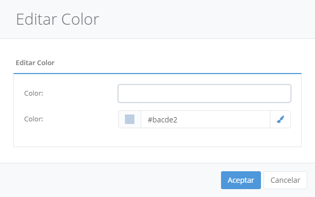Image resolution: width=315 pixels, height=197 pixels.
Task: Click the hex color value #bacde2
Action: click(x=162, y=120)
